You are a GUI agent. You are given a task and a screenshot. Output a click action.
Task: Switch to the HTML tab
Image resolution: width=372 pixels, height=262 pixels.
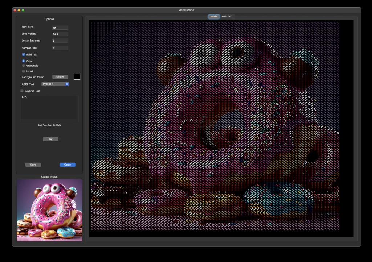click(x=214, y=17)
